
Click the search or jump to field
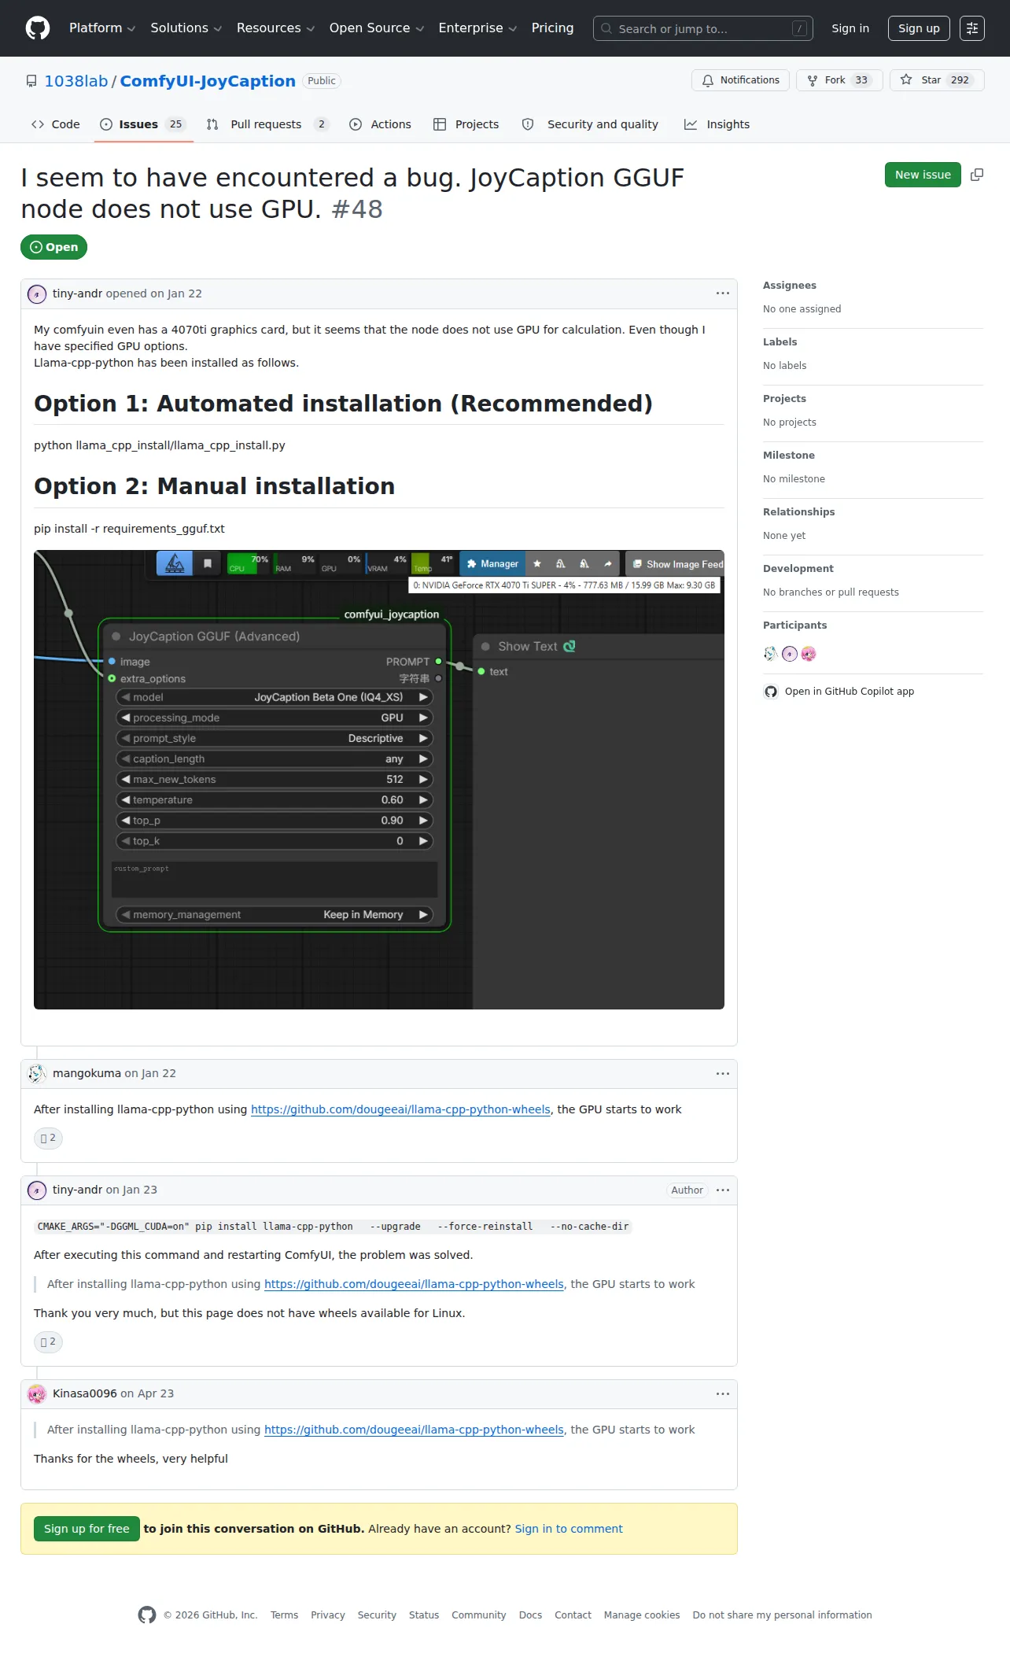point(703,28)
